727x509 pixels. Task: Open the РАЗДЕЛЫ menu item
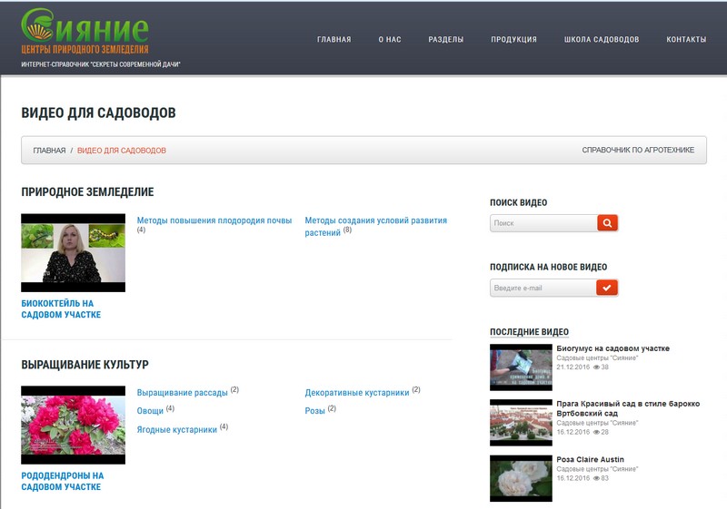446,40
